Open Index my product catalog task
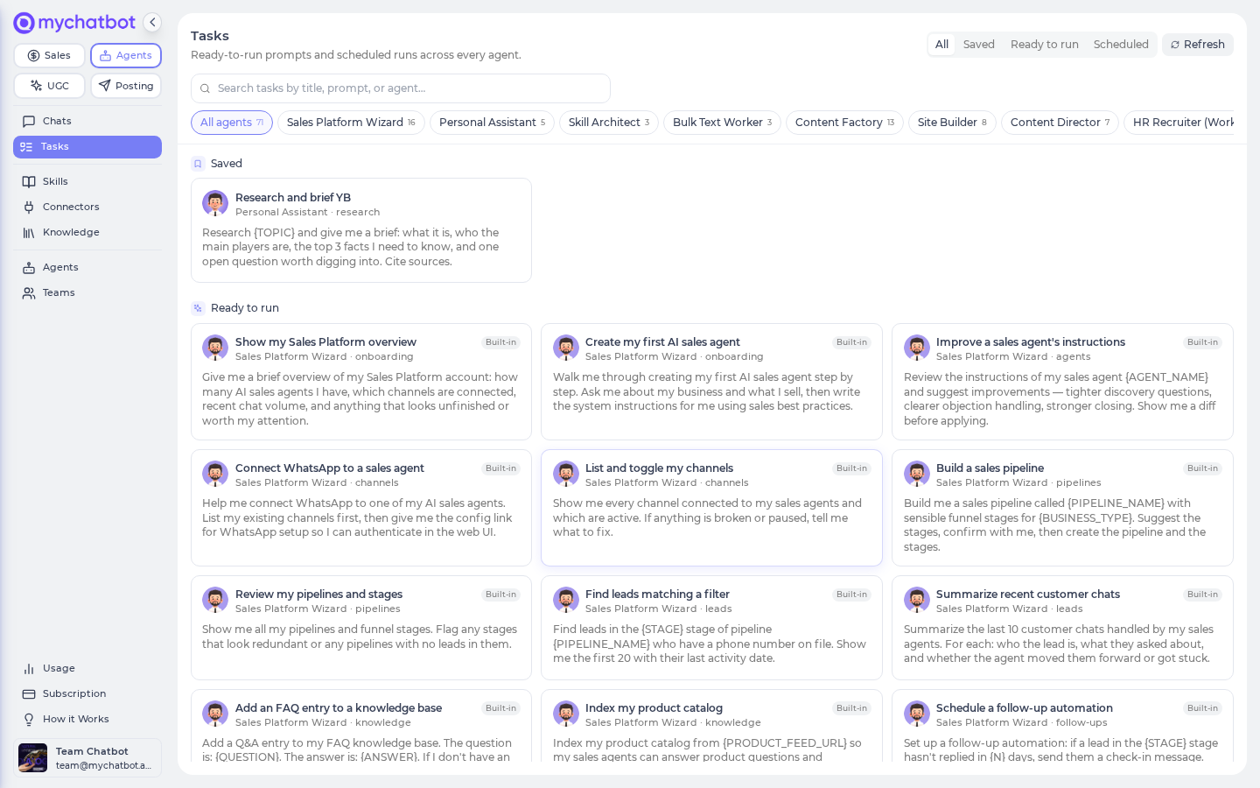The width and height of the screenshot is (1260, 788). point(711,727)
